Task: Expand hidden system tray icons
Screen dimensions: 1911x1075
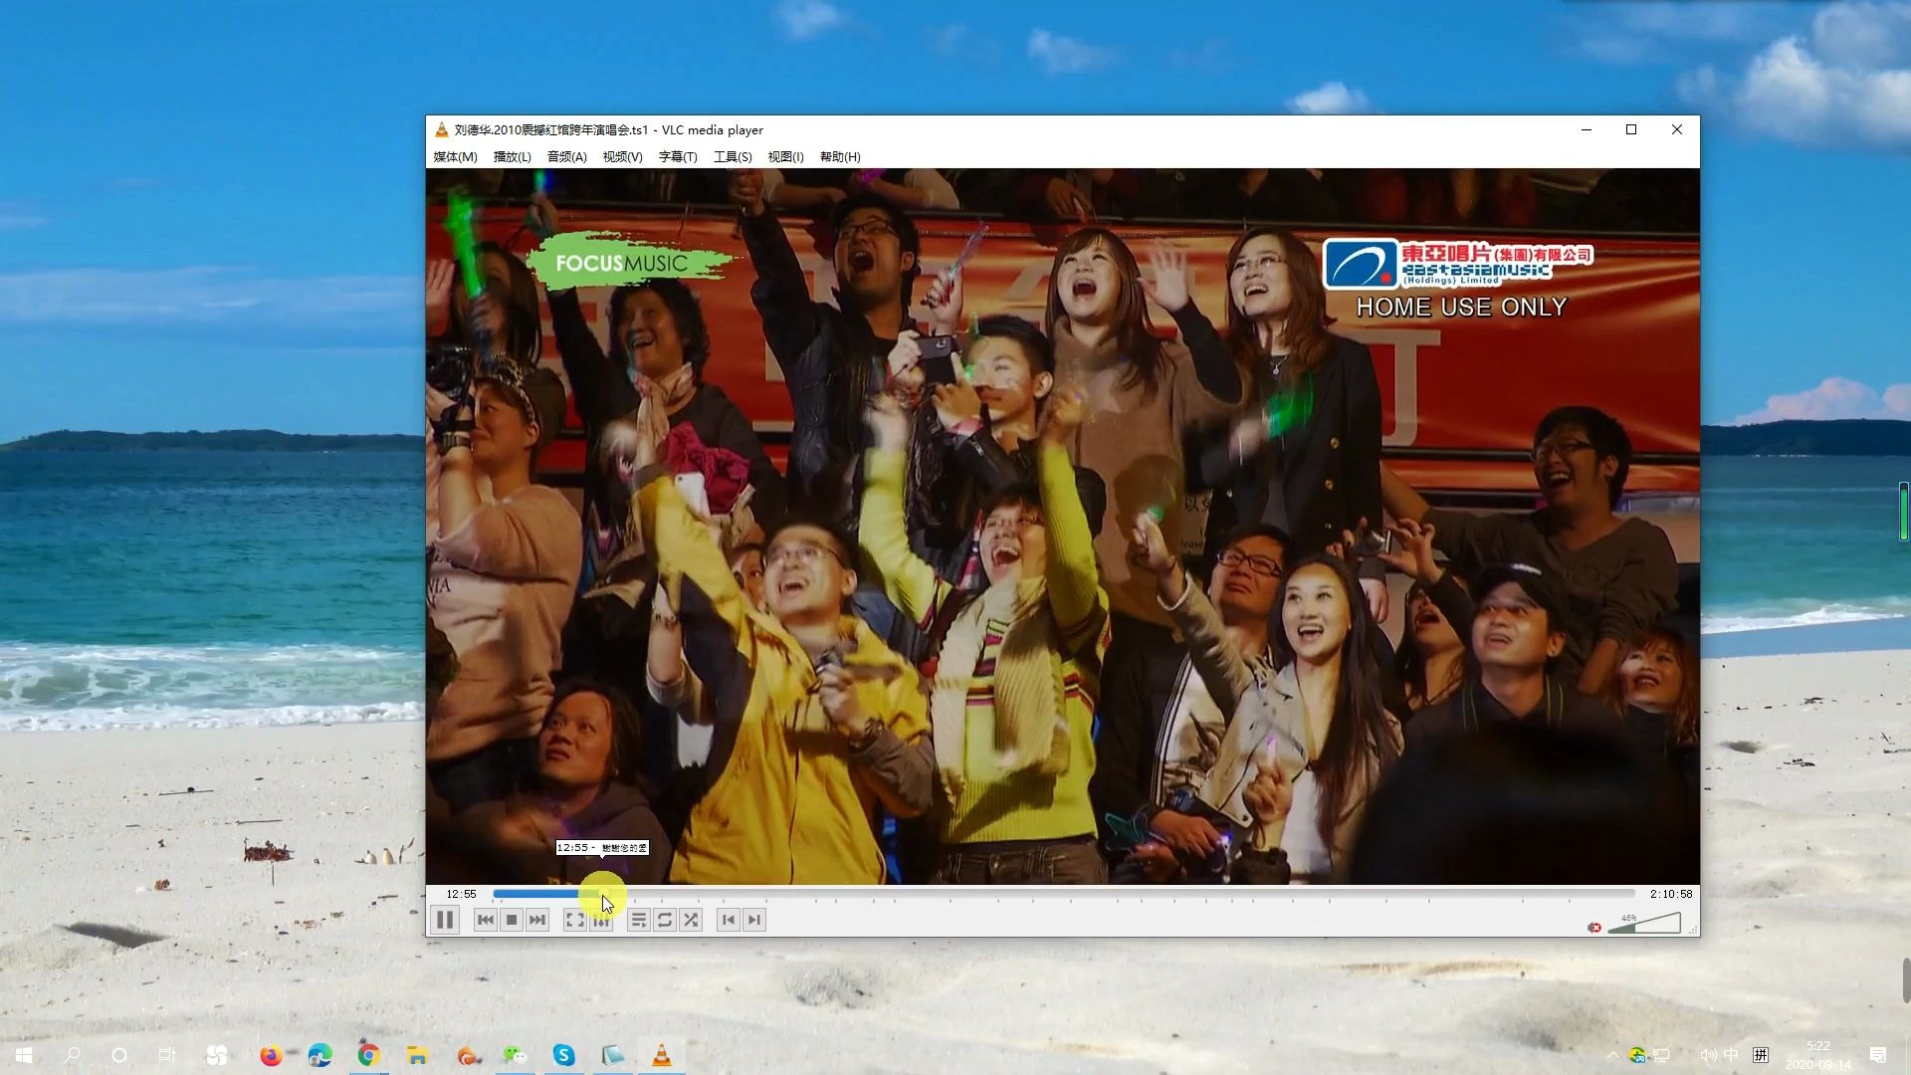Action: pos(1612,1055)
